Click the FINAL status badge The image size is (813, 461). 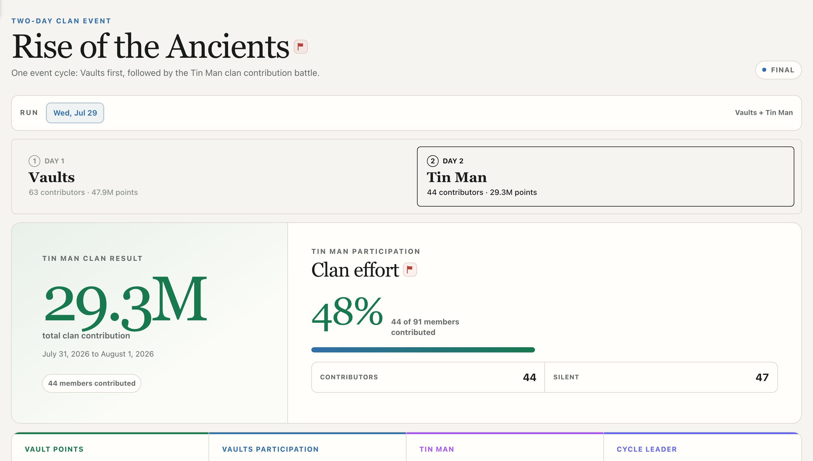(778, 70)
